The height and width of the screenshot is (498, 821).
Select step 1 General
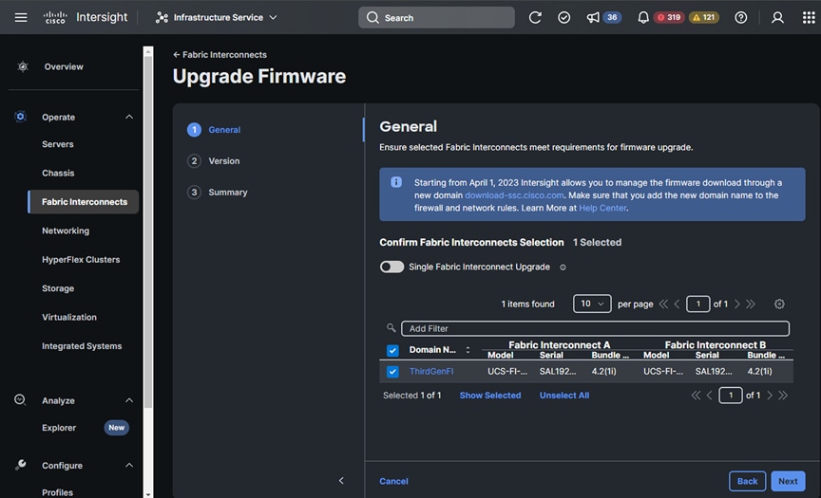[214, 130]
